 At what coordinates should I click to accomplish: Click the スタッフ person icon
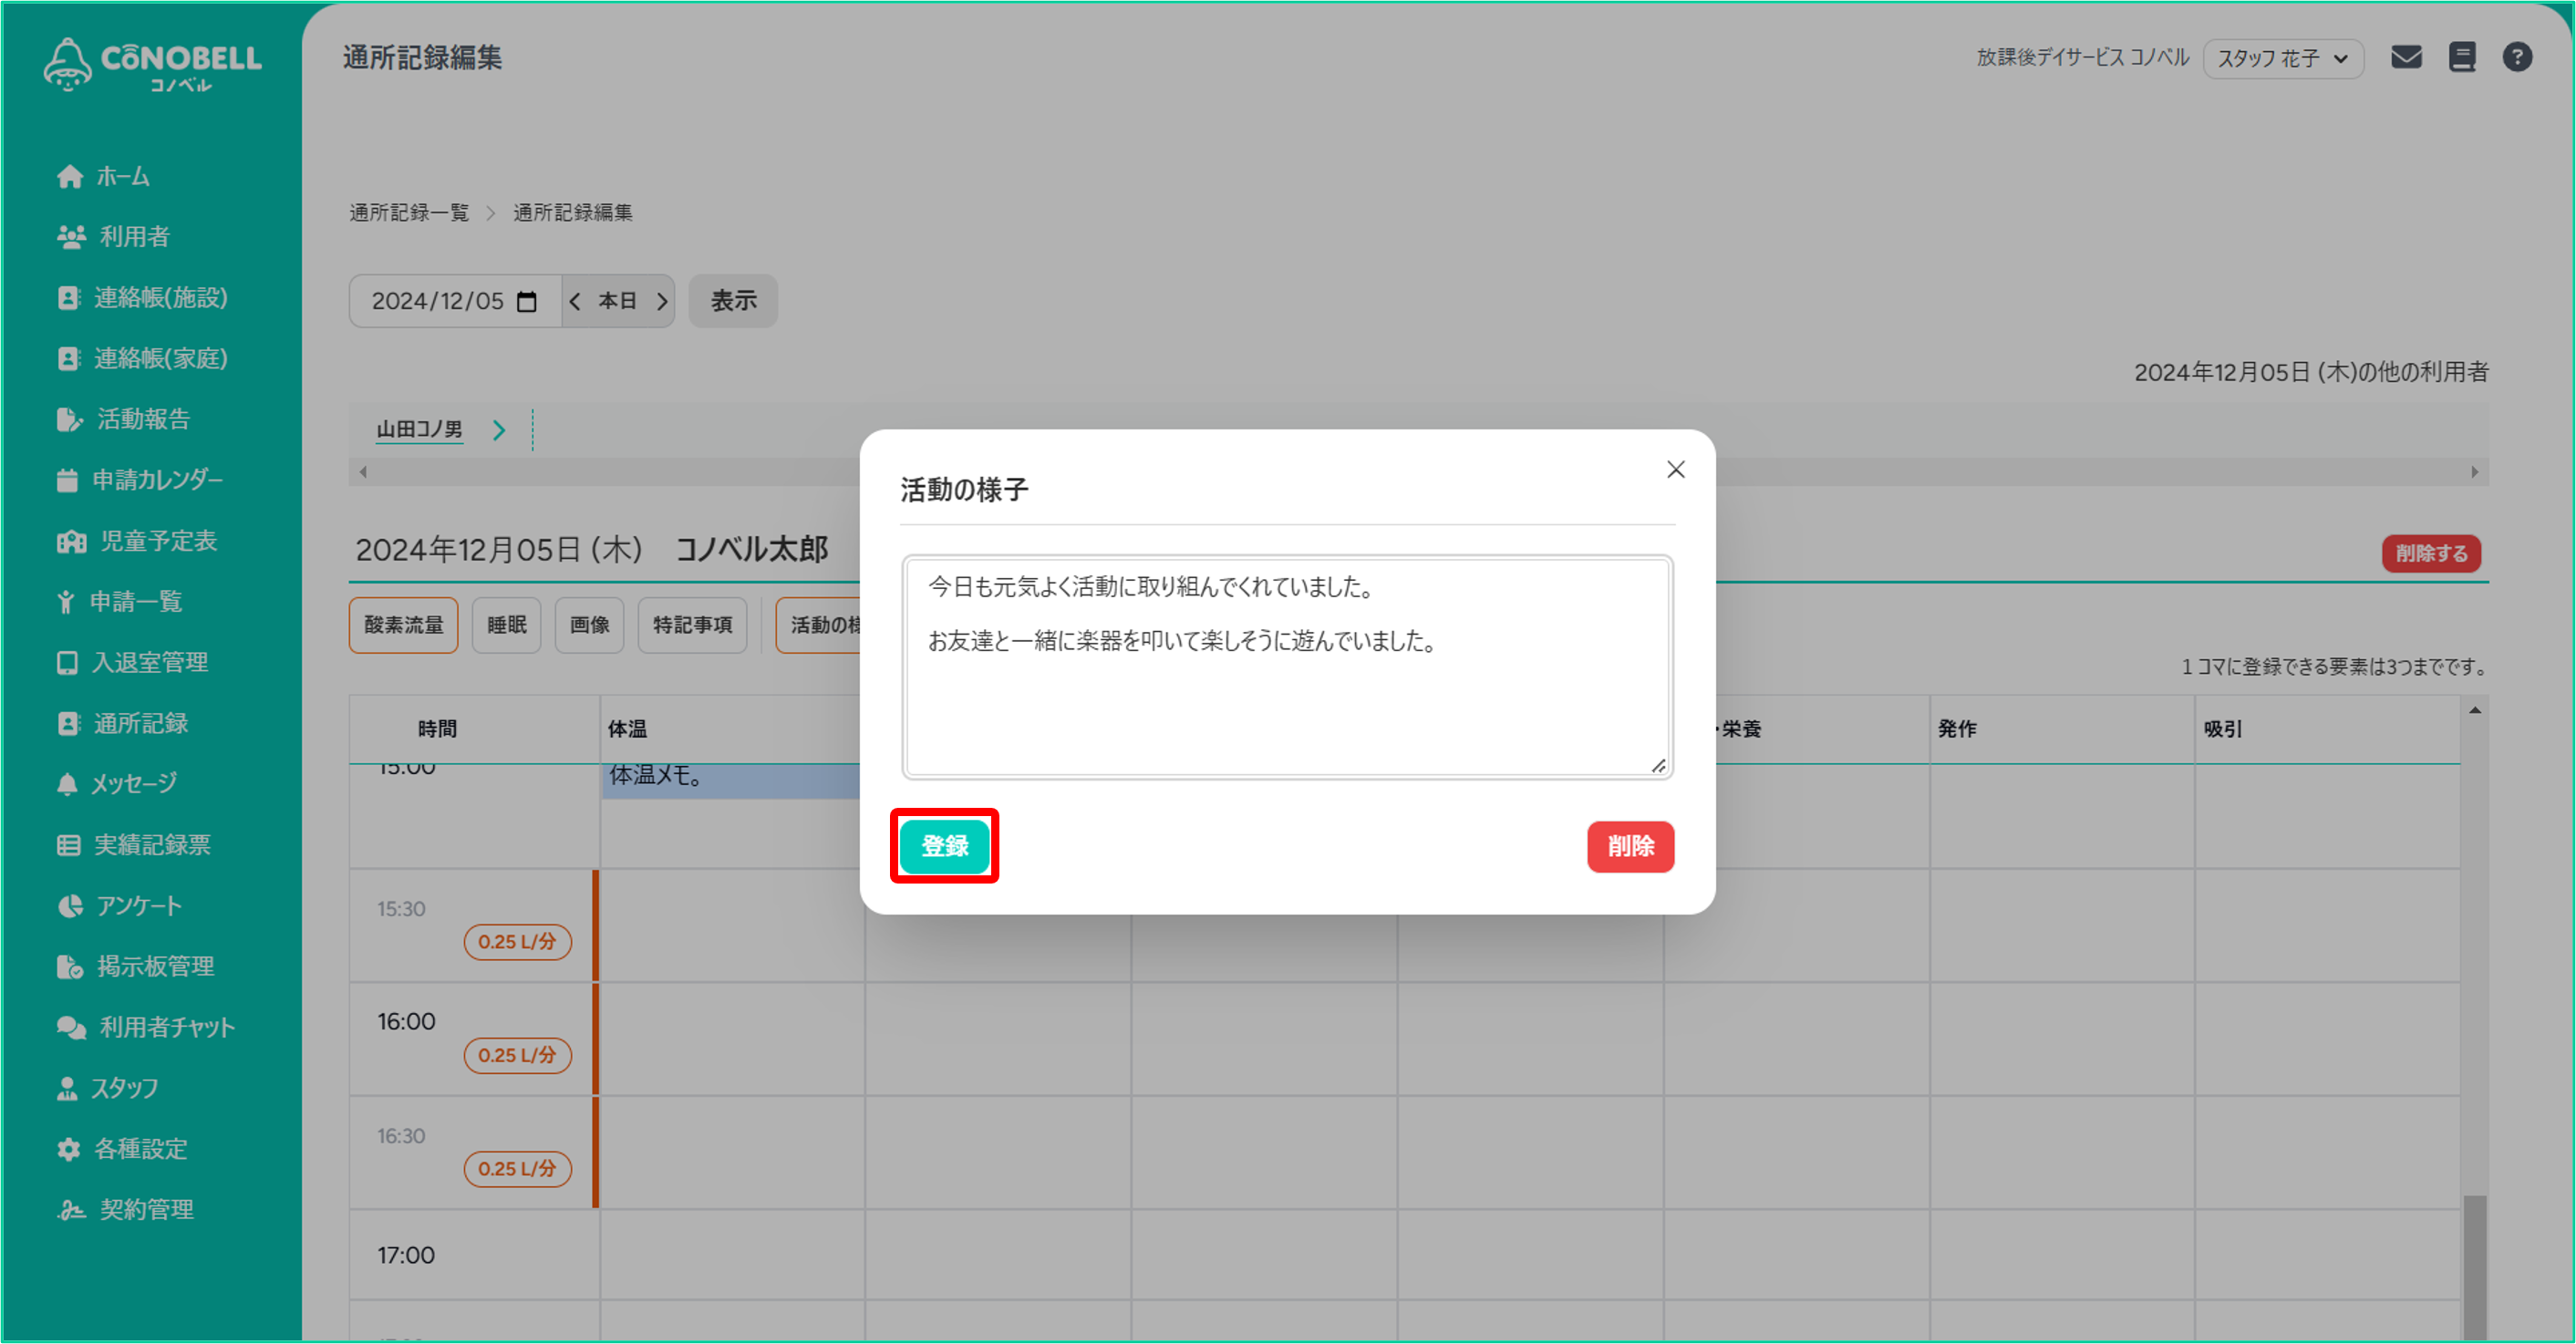(67, 1089)
